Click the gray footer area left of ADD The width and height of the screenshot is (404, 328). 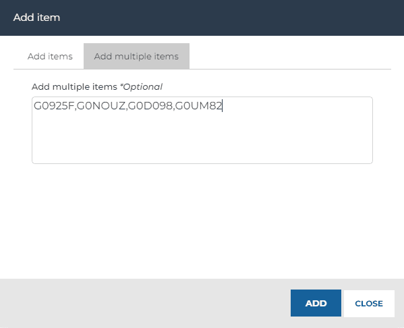pyautogui.click(x=144, y=303)
